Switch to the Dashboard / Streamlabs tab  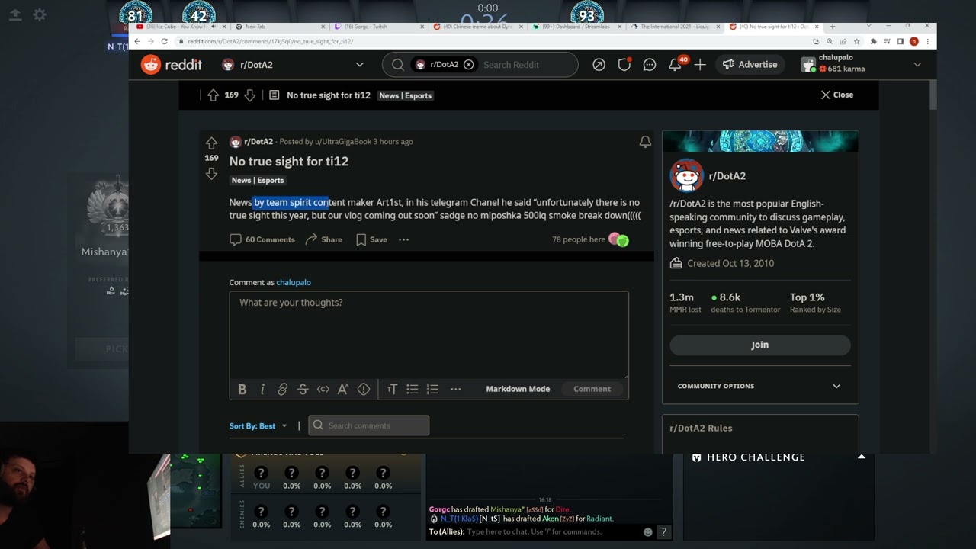tap(576, 27)
